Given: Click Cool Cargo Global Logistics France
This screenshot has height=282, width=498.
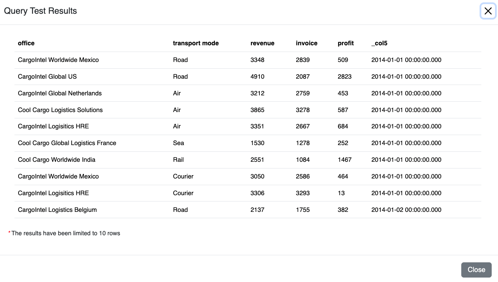Looking at the screenshot, I should (67, 143).
